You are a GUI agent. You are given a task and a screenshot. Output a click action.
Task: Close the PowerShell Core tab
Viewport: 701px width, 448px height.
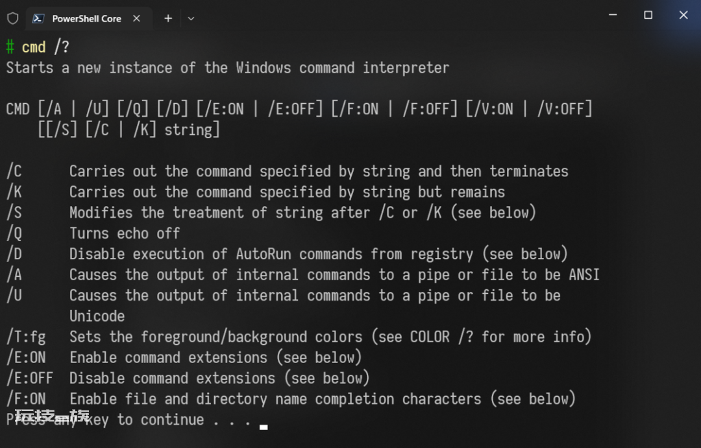click(x=137, y=18)
